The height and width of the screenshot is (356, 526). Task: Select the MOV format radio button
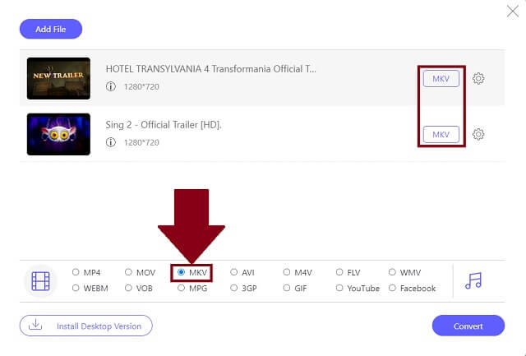[x=128, y=272]
